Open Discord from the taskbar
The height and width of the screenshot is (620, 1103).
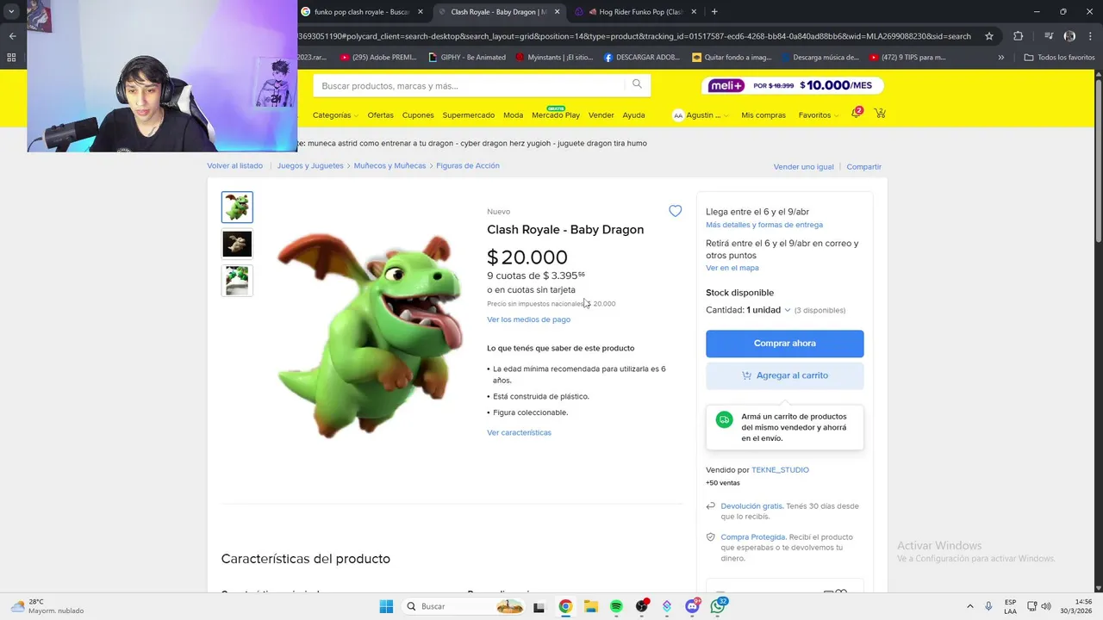click(x=693, y=606)
